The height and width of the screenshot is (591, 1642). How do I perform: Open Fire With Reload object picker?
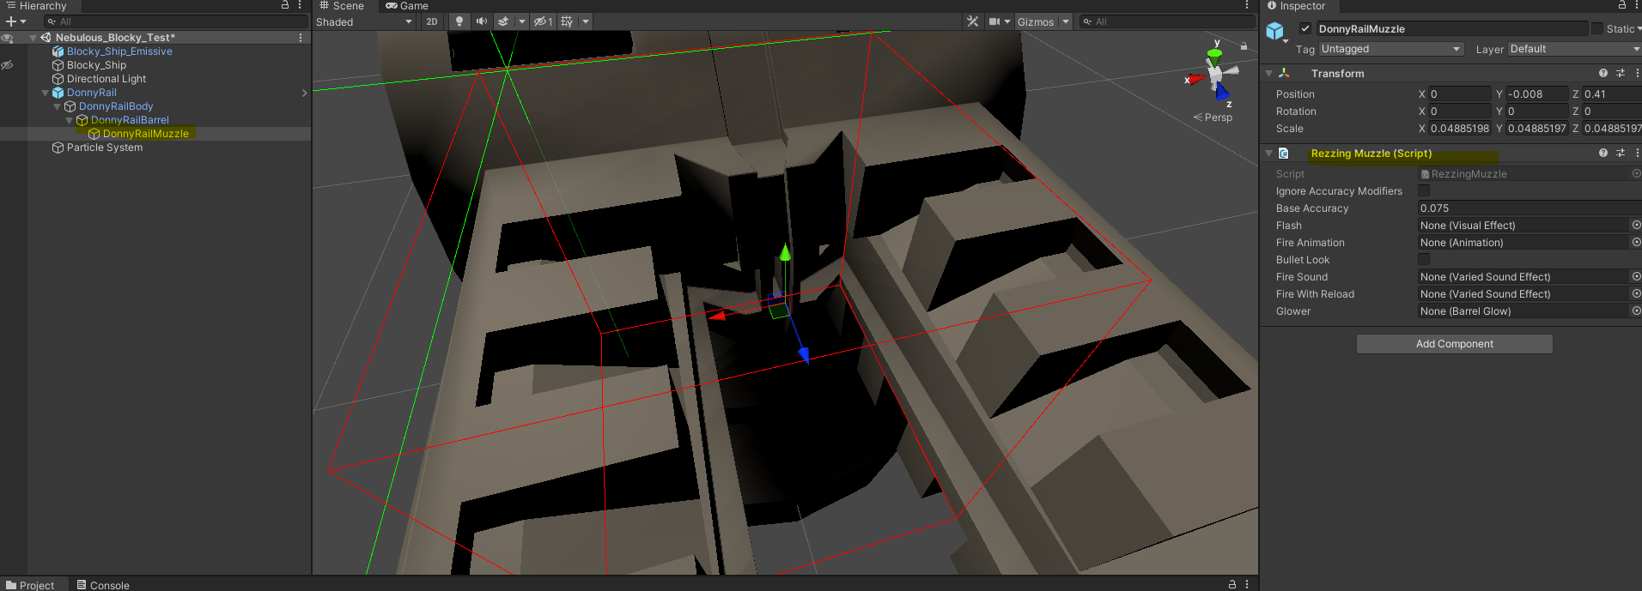1636,293
